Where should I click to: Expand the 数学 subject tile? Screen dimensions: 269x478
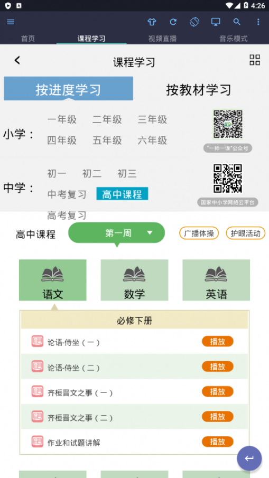pyautogui.click(x=134, y=280)
